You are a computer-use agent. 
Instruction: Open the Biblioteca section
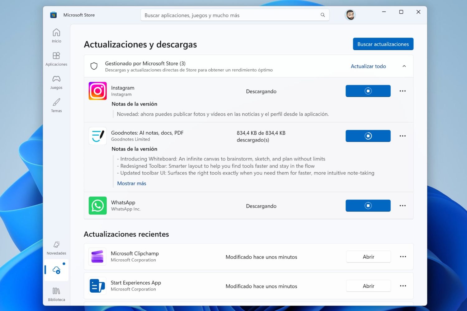pos(56,294)
